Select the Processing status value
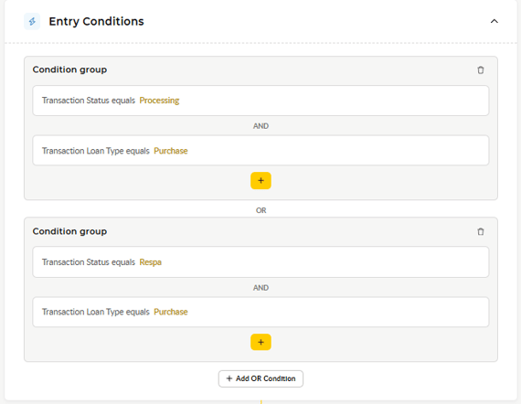The height and width of the screenshot is (404, 521). coord(159,101)
